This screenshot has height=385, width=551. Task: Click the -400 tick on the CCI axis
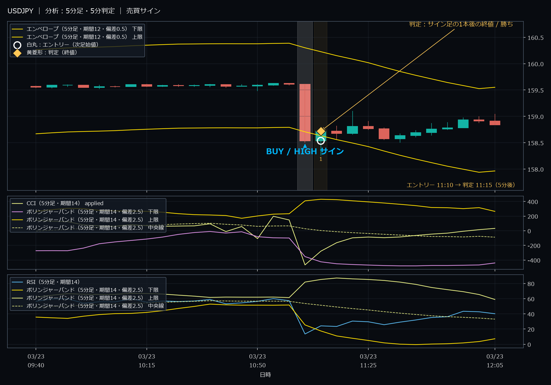tap(534, 261)
